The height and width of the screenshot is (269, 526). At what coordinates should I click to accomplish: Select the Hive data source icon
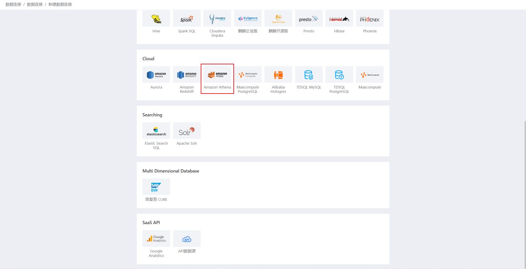156,19
